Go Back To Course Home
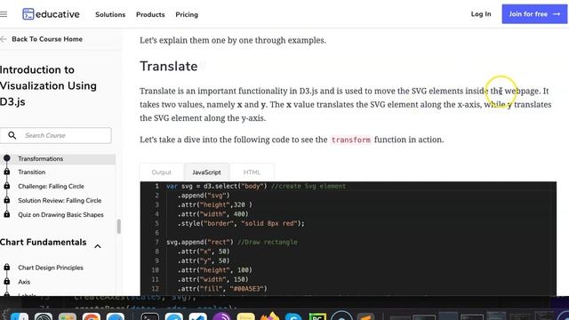Image resolution: width=569 pixels, height=320 pixels. tap(47, 39)
